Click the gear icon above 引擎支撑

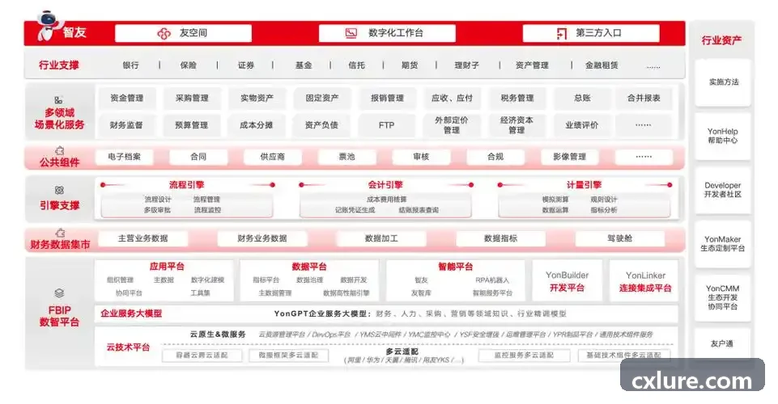coord(59,190)
